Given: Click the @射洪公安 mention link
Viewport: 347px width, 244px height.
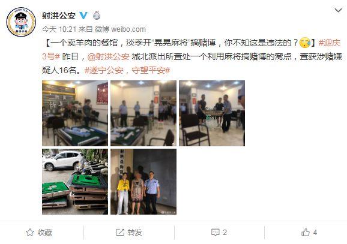Looking at the screenshot, I should pos(108,56).
